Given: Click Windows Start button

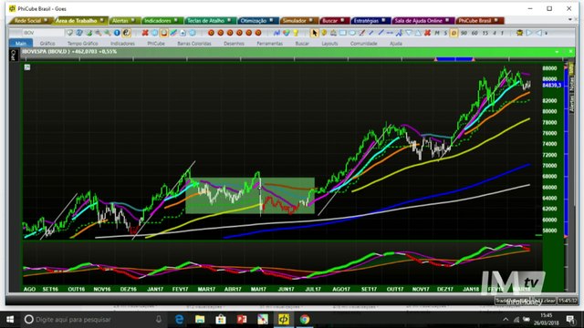Looking at the screenshot, I should [x=10, y=320].
